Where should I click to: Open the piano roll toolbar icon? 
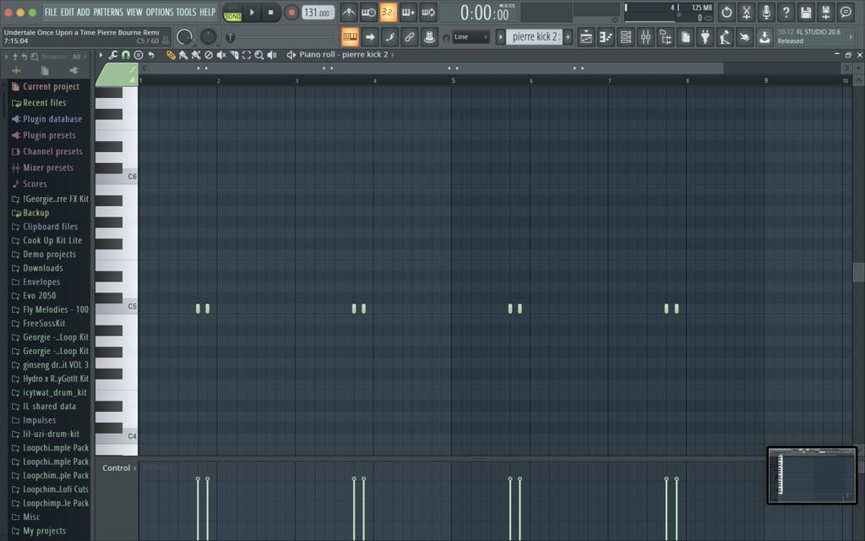click(x=606, y=37)
